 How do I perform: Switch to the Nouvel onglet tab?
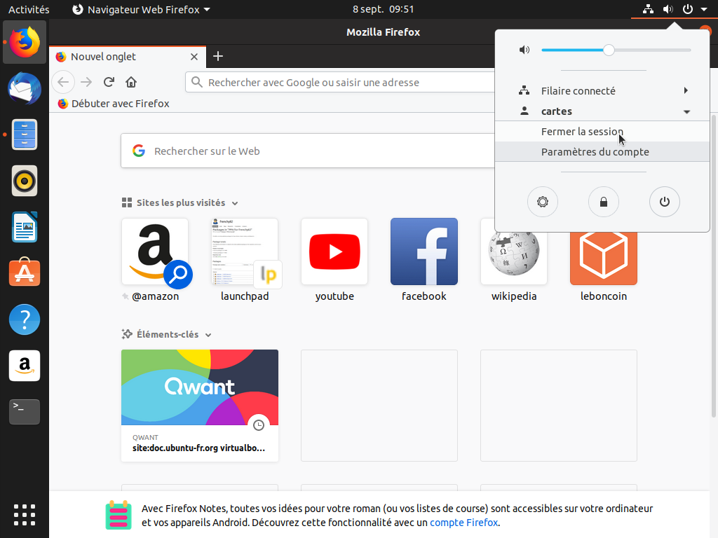tap(128, 57)
